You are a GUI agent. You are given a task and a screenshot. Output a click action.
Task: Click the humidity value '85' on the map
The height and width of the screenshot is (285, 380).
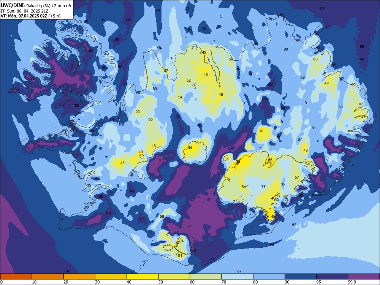pyautogui.click(x=283, y=184)
